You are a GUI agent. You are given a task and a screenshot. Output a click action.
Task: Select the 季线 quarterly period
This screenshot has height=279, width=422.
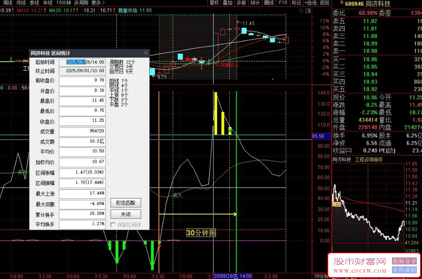[34, 3]
